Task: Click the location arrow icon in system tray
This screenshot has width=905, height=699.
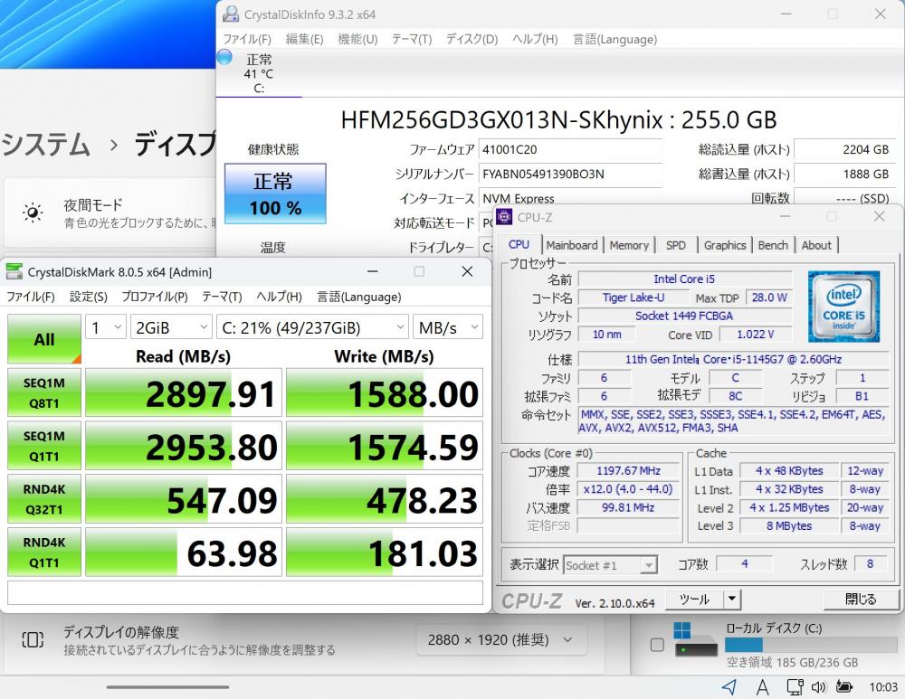Action: pyautogui.click(x=729, y=686)
